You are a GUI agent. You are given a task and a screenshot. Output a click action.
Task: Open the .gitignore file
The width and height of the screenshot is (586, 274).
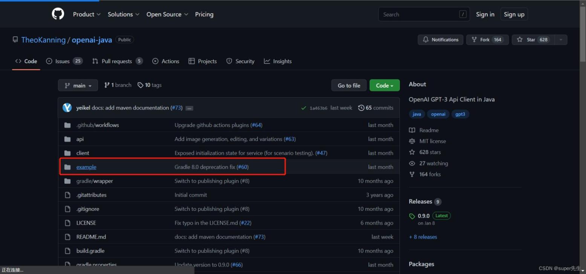point(88,209)
